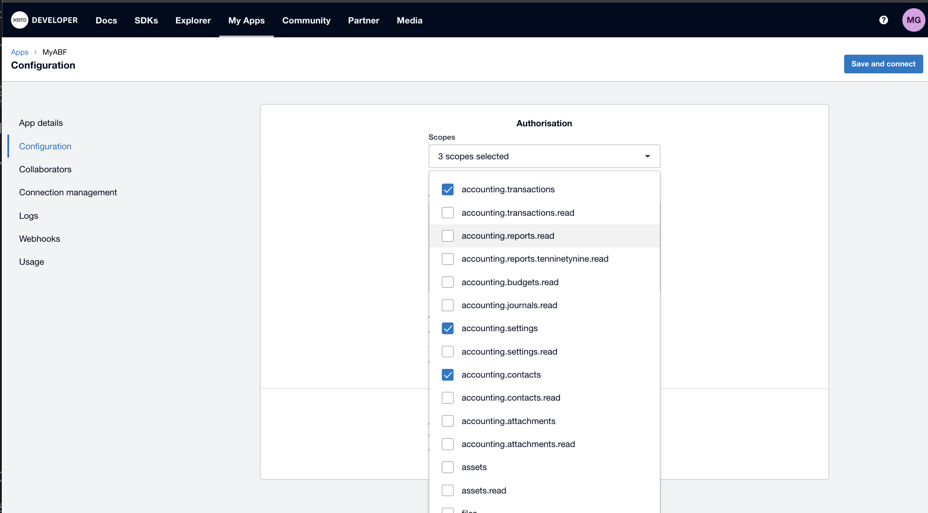The width and height of the screenshot is (928, 513).
Task: Expand the Scopes dropdown arrow
Action: tap(647, 156)
